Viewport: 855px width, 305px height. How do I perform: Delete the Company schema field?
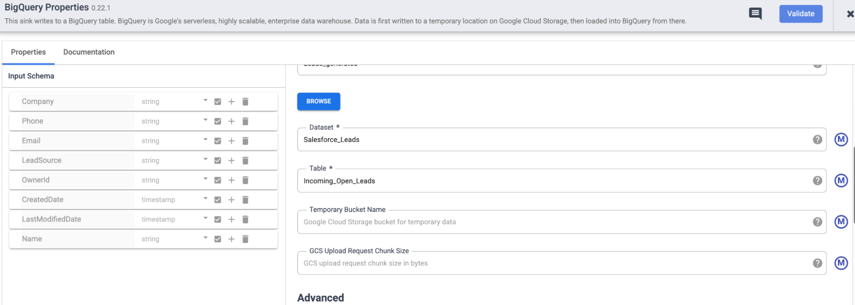(246, 102)
